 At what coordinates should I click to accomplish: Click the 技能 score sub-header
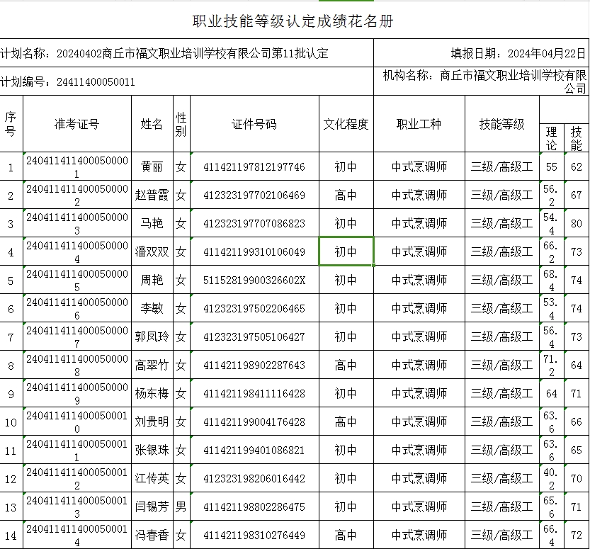(x=577, y=138)
